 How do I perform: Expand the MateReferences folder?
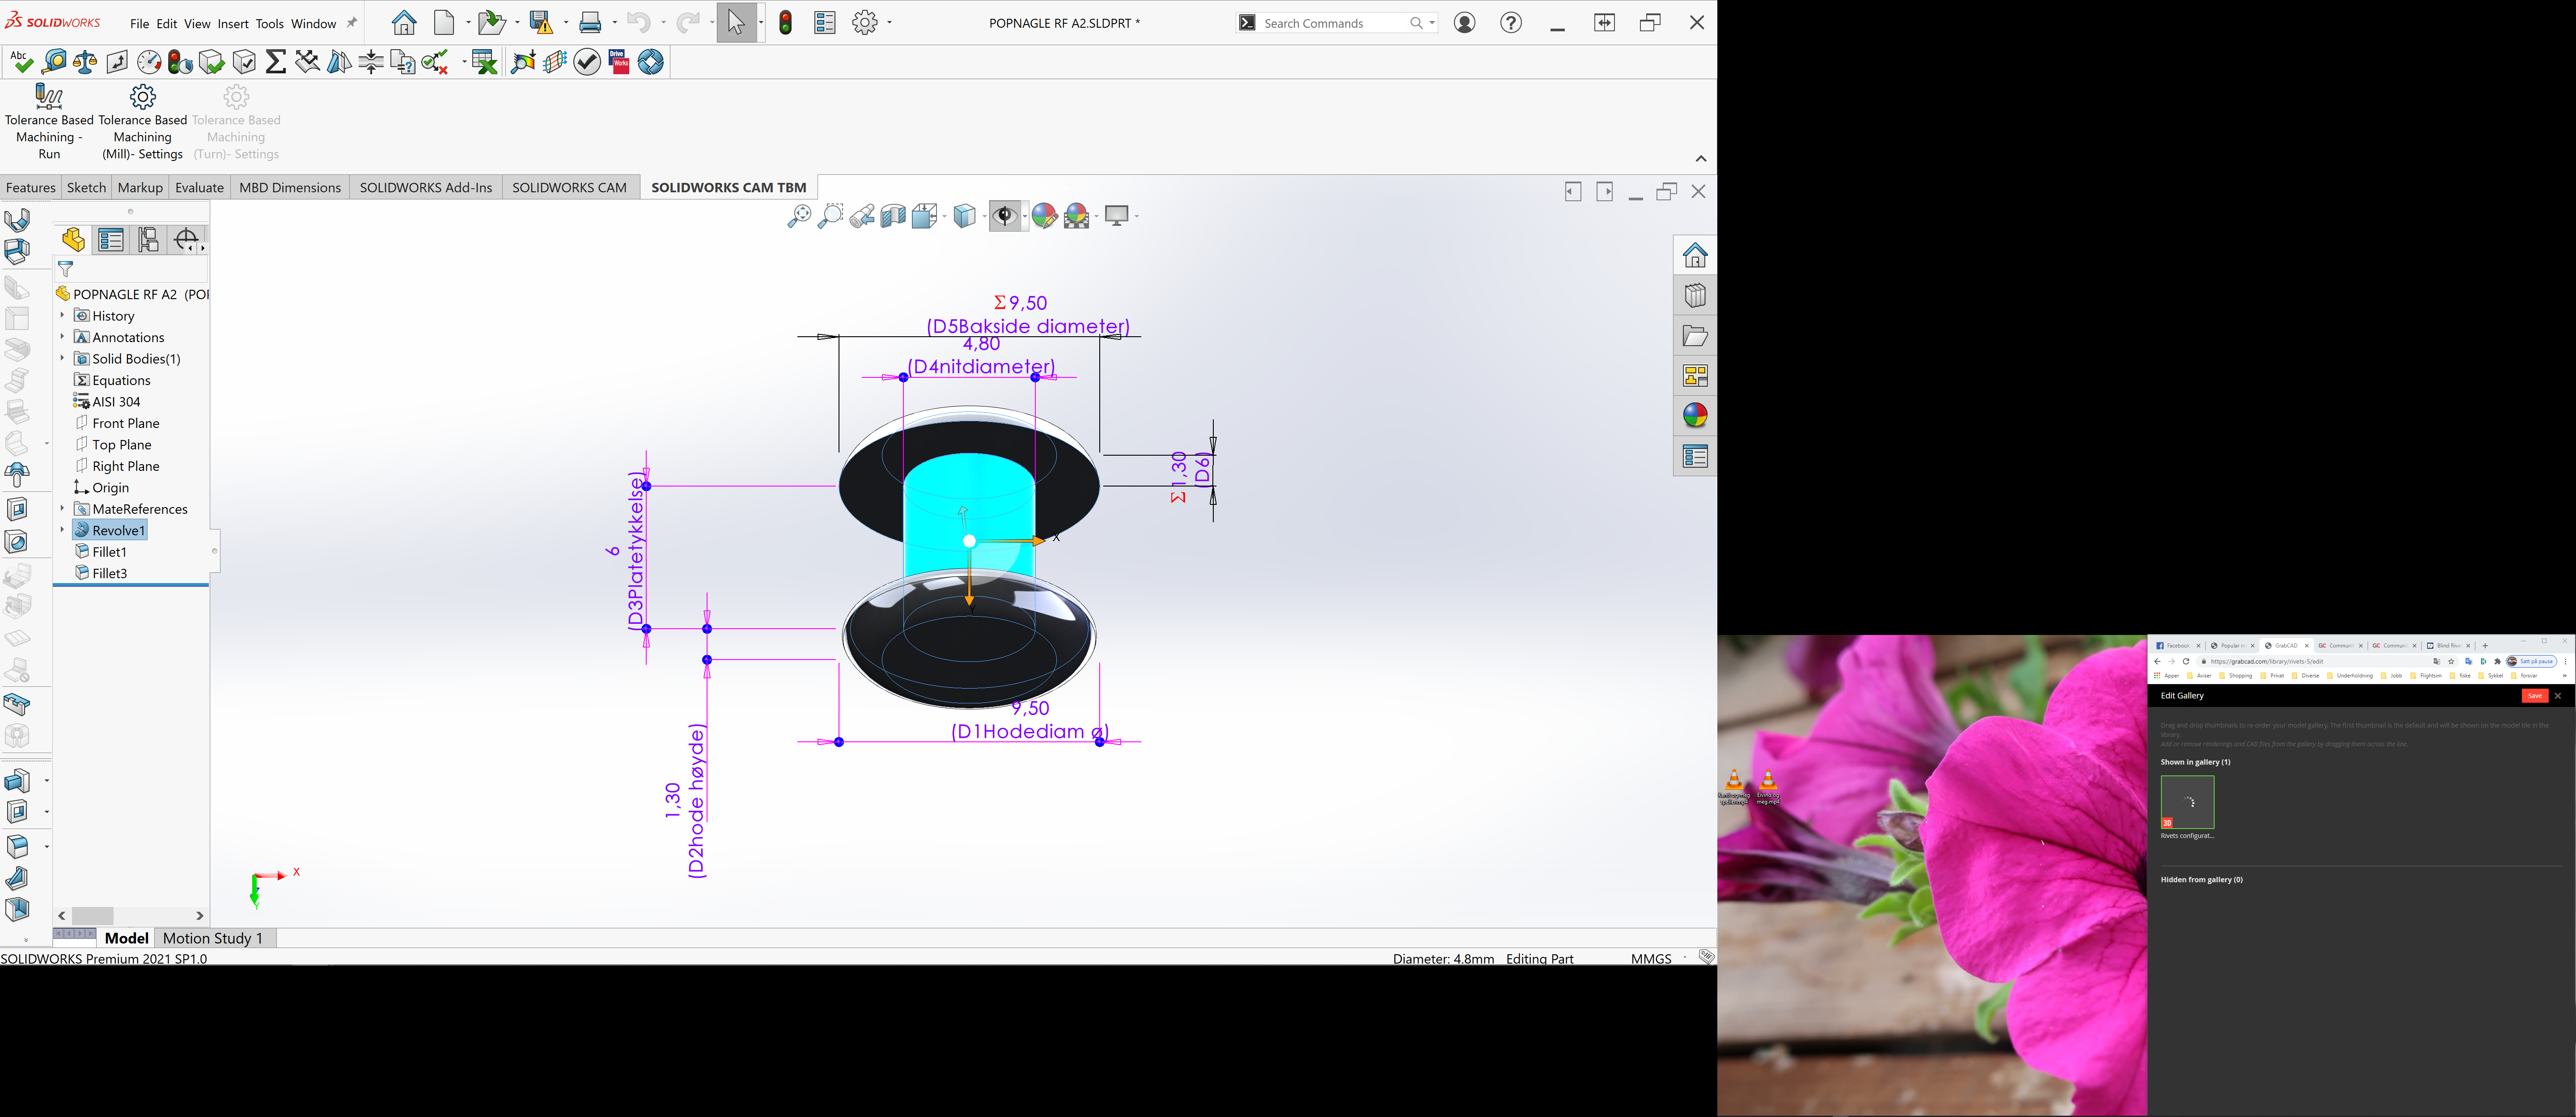click(62, 508)
